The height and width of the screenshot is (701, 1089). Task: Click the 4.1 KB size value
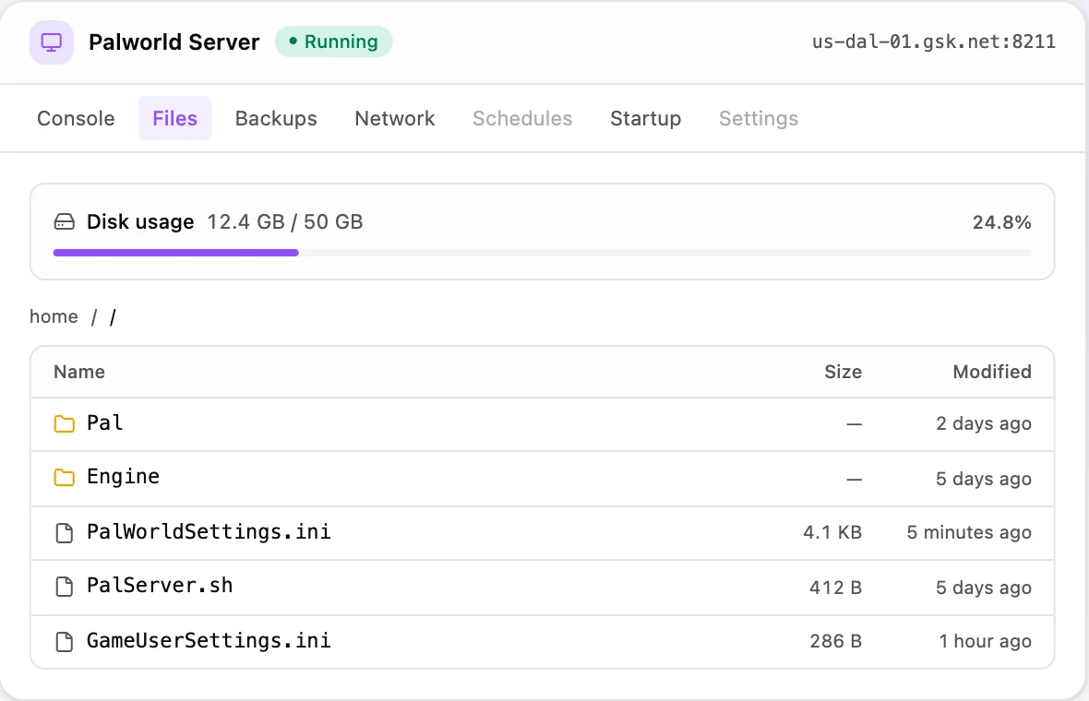pos(832,532)
